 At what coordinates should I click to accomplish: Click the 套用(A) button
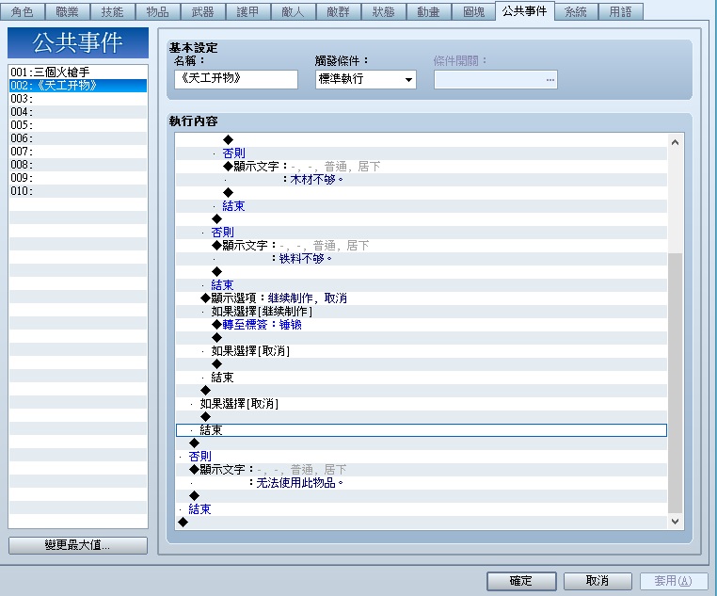(x=674, y=581)
